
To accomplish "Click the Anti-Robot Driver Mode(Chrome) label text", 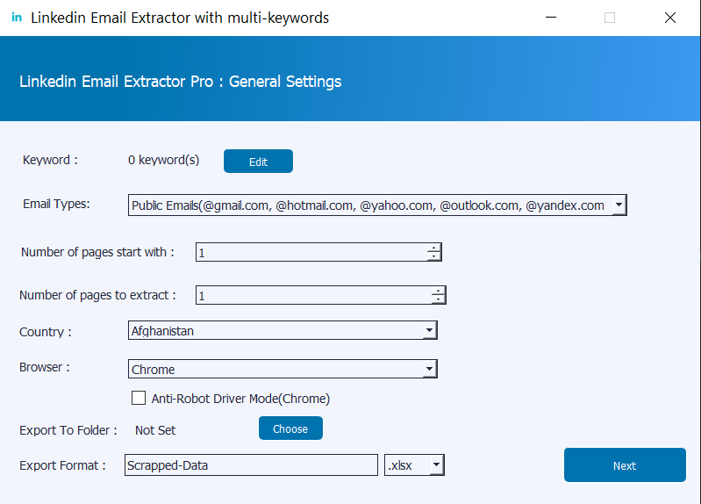I will coord(240,399).
